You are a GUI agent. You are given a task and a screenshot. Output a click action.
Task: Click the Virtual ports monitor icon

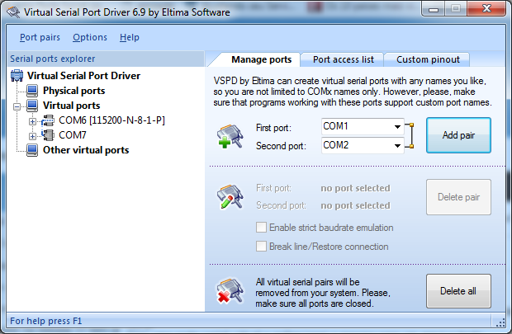[x=32, y=106]
